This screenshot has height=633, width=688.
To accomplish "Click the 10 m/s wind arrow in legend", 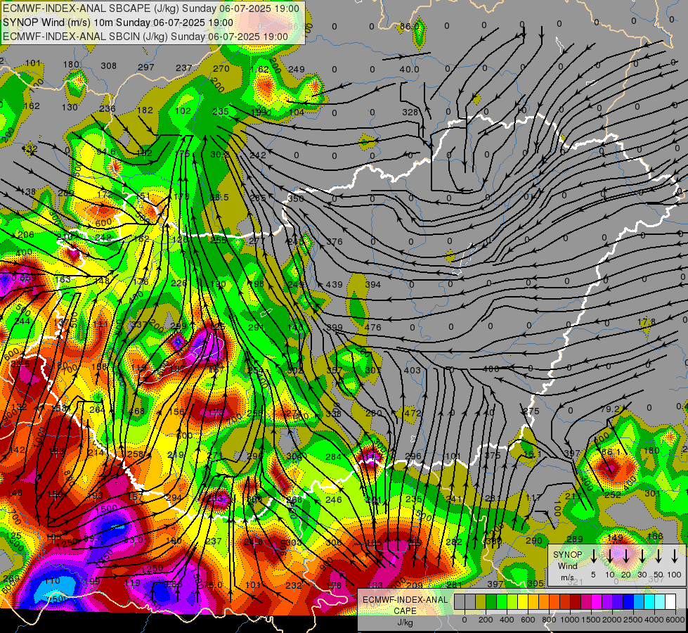I will click(x=610, y=556).
